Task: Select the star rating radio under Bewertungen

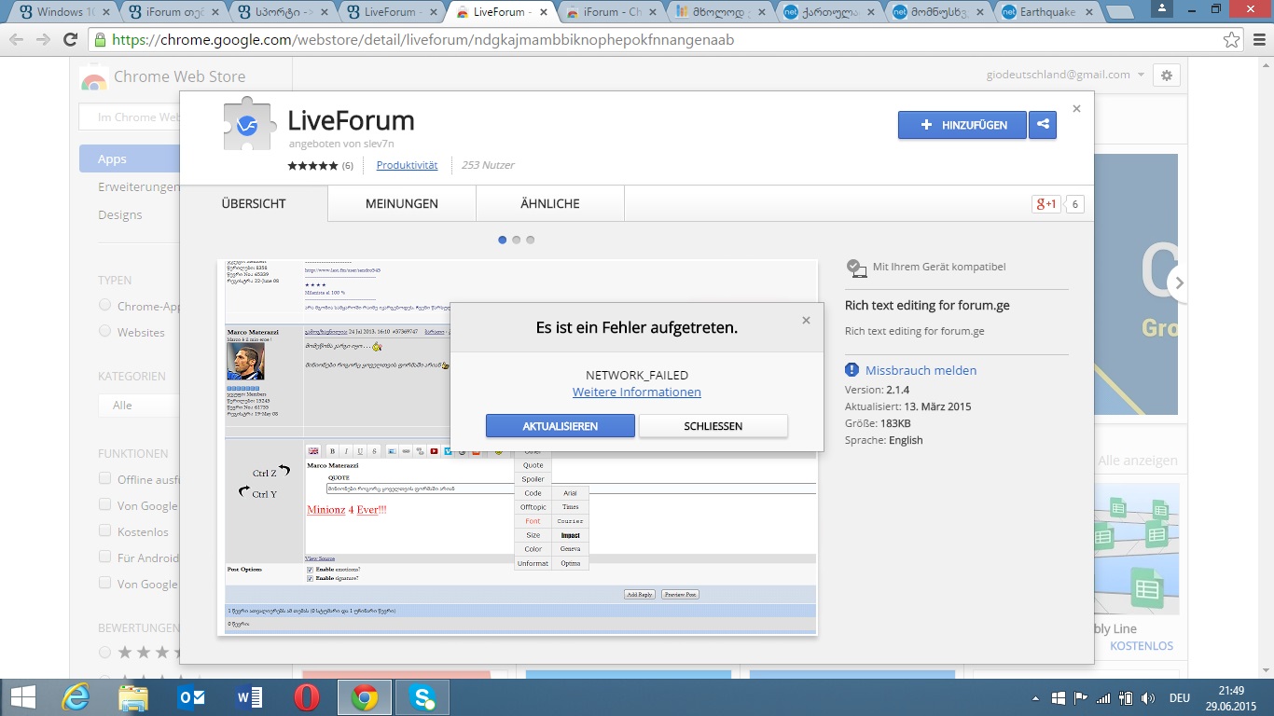Action: tap(104, 653)
